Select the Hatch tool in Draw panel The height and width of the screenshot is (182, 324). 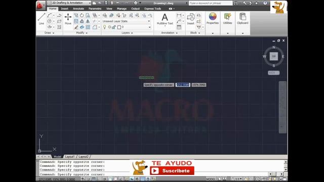click(59, 27)
